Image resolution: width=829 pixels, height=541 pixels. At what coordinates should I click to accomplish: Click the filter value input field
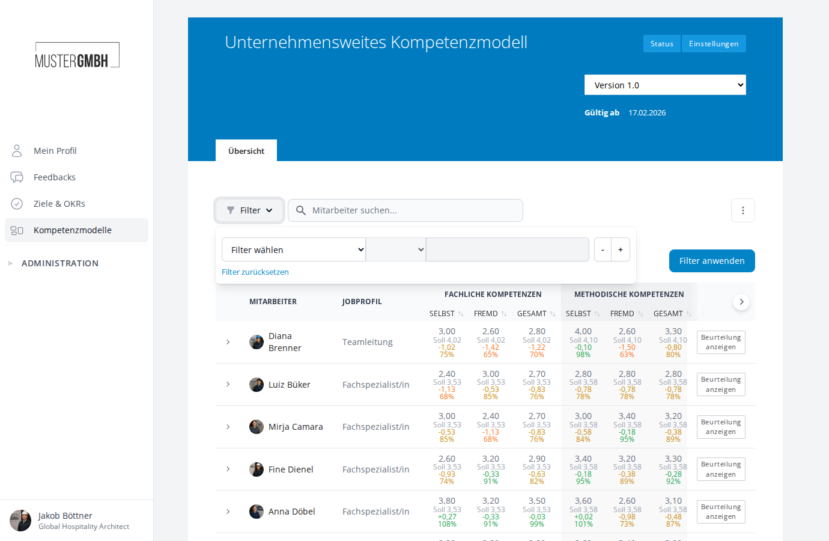(x=508, y=249)
